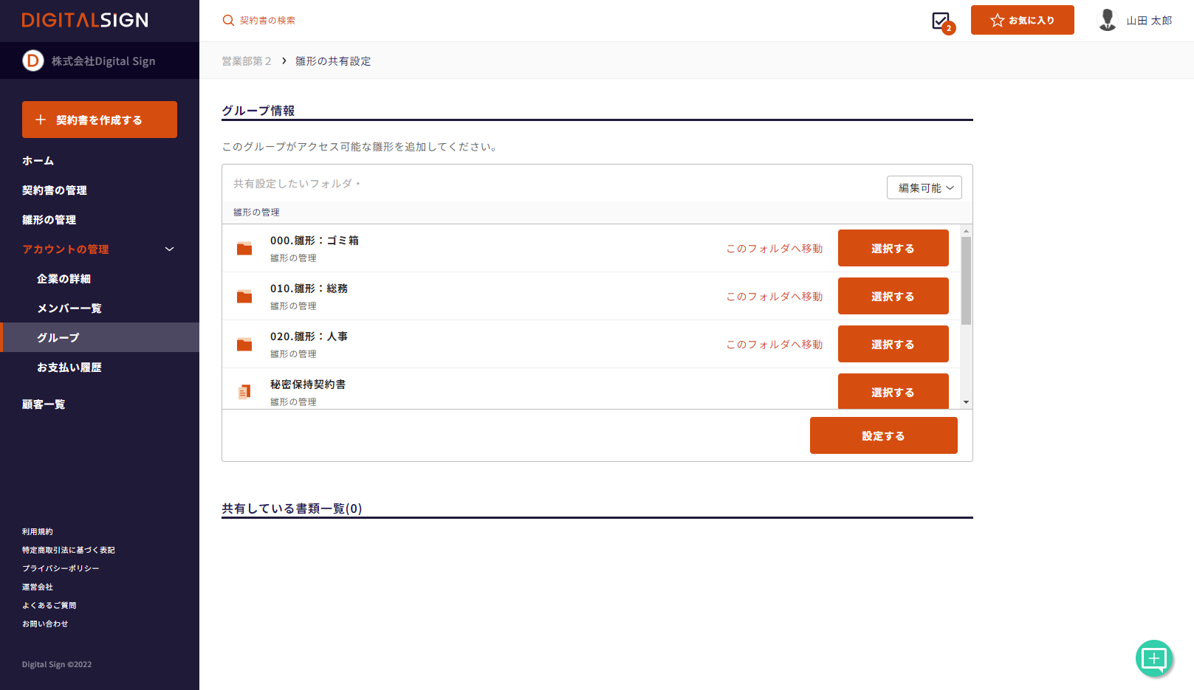The height and width of the screenshot is (690, 1194).
Task: Click the folder icon for 010.雛形：総務
Action: click(244, 297)
